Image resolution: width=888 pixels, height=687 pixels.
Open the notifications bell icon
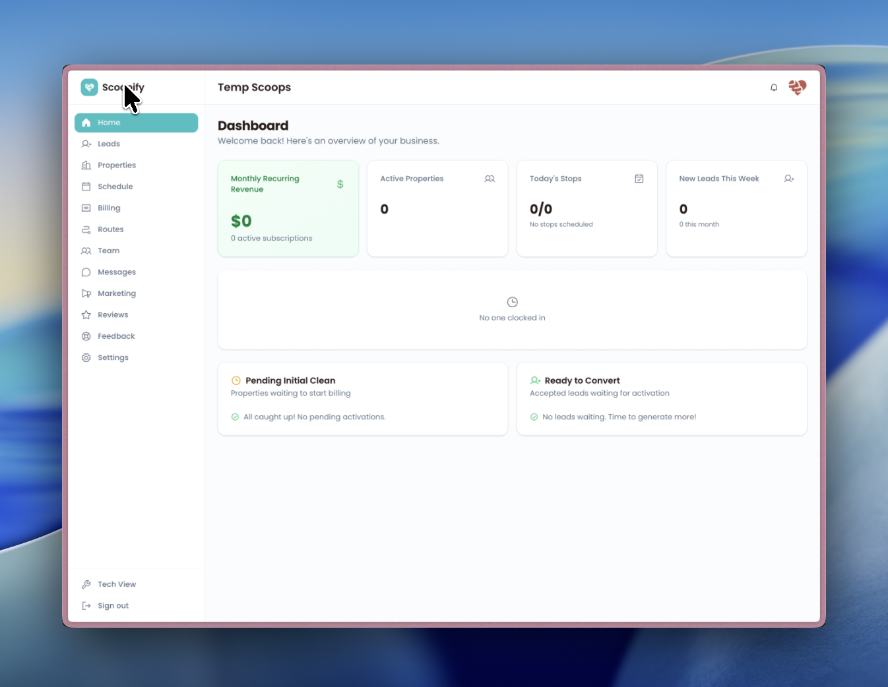click(773, 87)
